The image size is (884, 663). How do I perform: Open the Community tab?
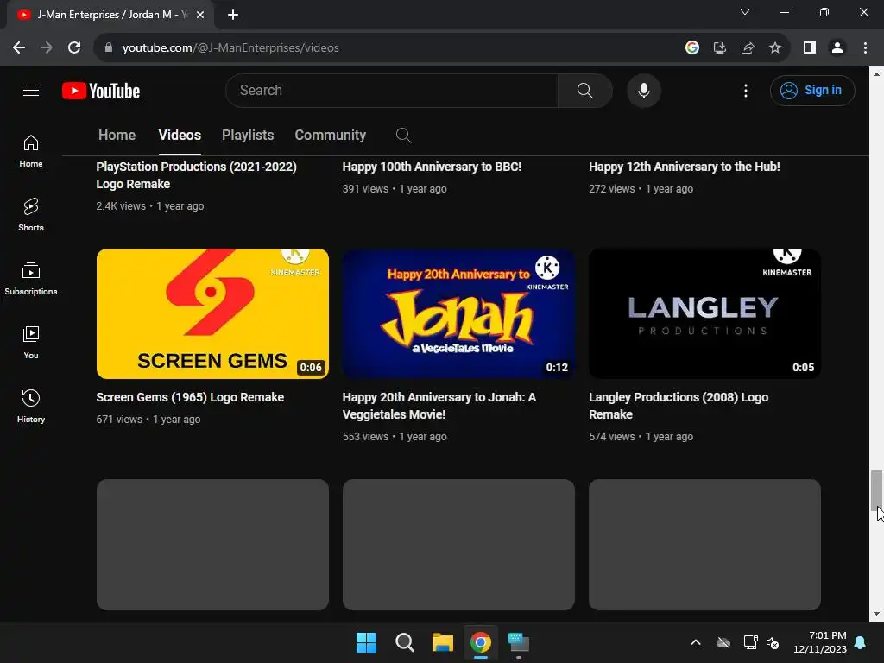tap(331, 136)
